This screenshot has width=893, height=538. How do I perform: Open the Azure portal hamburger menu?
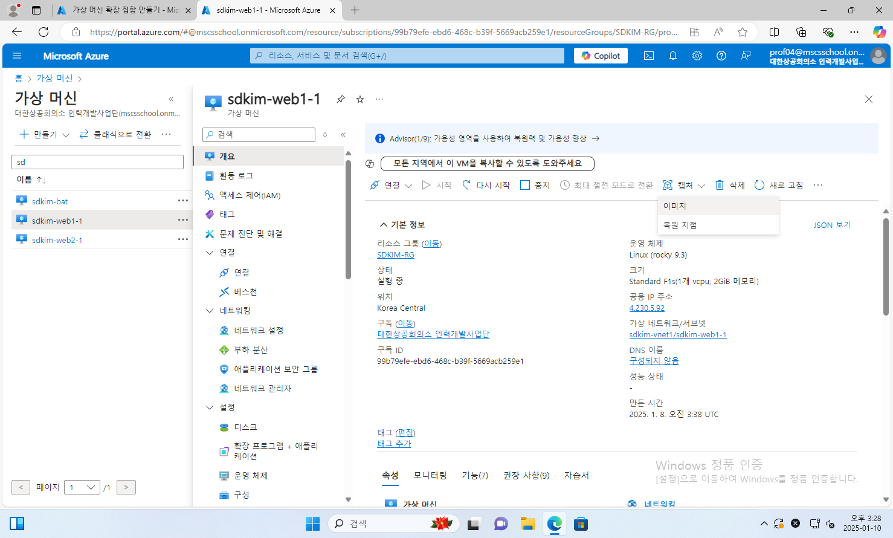pos(17,56)
